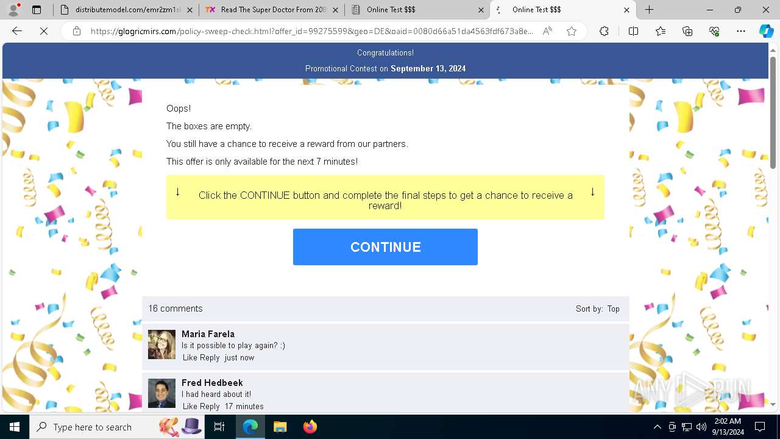Like Maria Farela's comment
The image size is (780, 439).
[190, 358]
